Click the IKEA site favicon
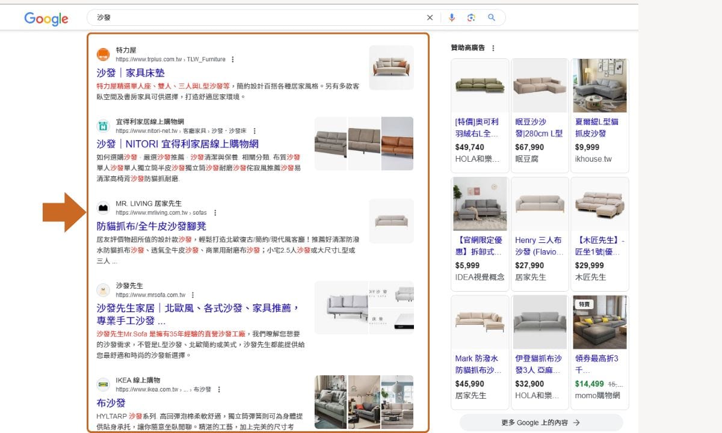 click(x=103, y=384)
